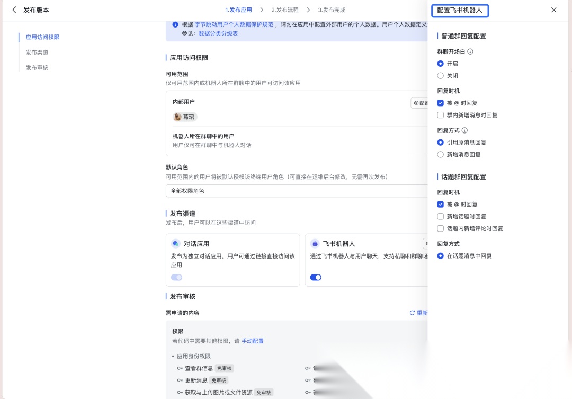Screen dimensions: 572x399
Task: Click the 获取与上传图片或文件资源 permission text
Action: click(x=219, y=393)
